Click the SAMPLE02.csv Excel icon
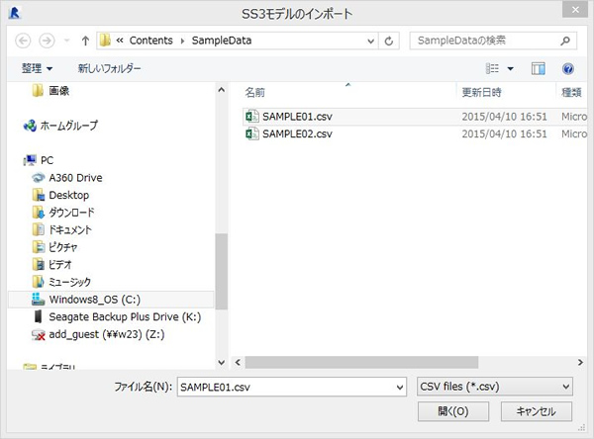 click(251, 133)
